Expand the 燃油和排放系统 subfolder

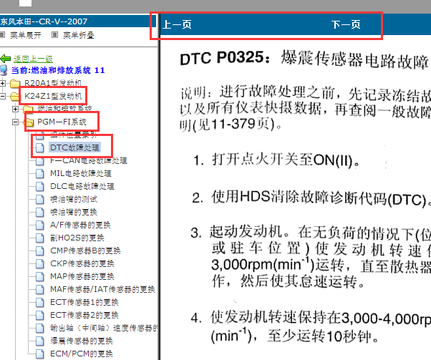[16, 109]
